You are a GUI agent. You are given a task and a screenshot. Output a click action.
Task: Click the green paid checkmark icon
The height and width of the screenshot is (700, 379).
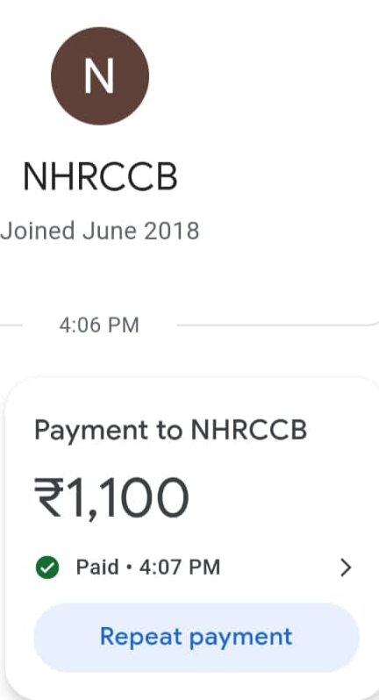point(46,568)
